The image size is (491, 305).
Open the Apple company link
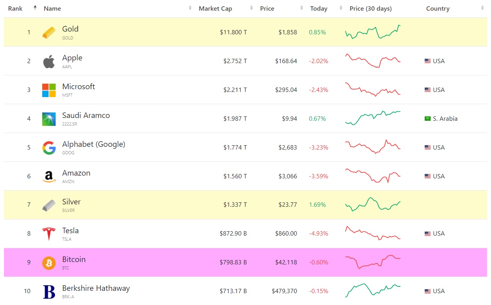(72, 58)
